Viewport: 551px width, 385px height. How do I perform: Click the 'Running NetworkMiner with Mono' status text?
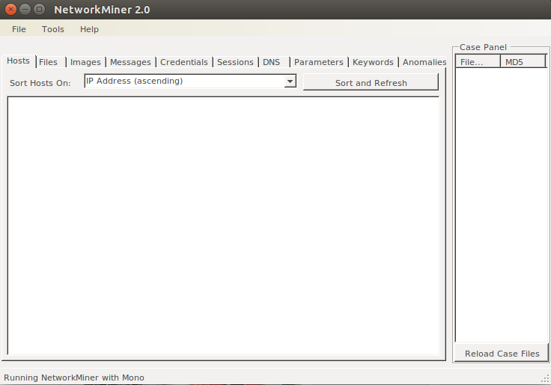(x=74, y=378)
